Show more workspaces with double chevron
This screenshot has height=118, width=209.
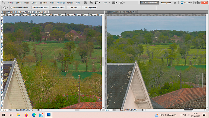click(x=175, y=3)
